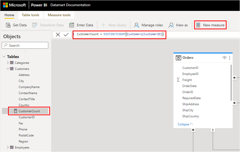Click the New measure button label
This screenshot has width=240, height=152.
pos(214,25)
